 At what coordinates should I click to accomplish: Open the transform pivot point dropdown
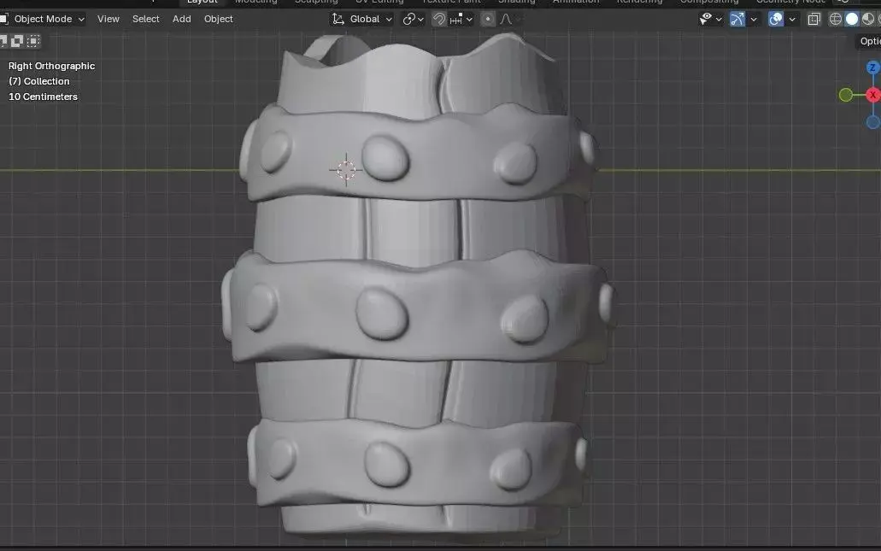pyautogui.click(x=413, y=19)
